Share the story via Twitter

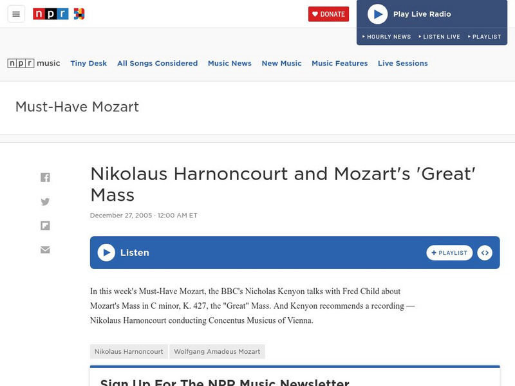tap(45, 201)
